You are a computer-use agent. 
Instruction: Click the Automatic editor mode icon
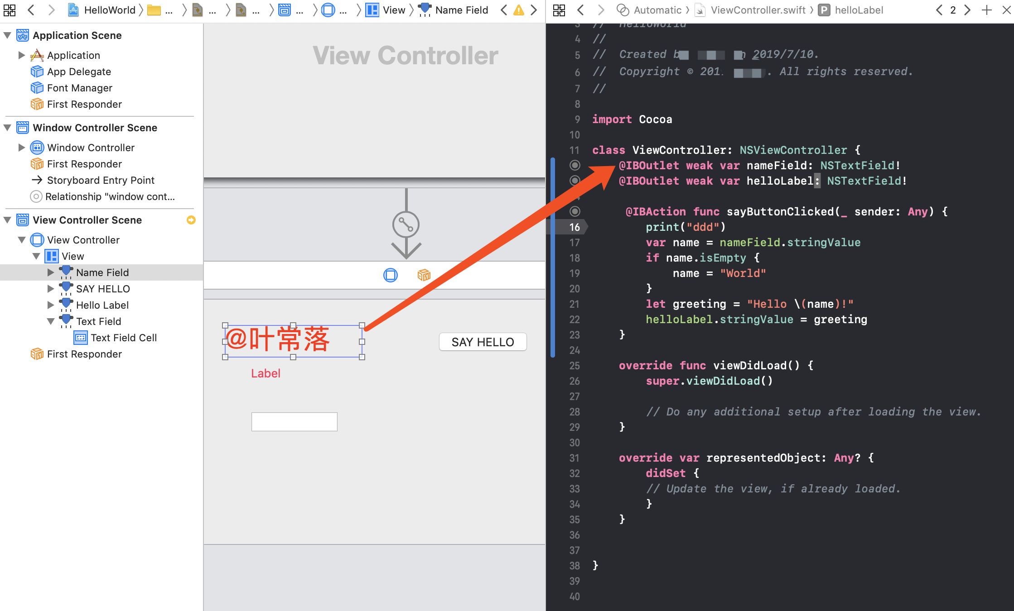coord(618,10)
